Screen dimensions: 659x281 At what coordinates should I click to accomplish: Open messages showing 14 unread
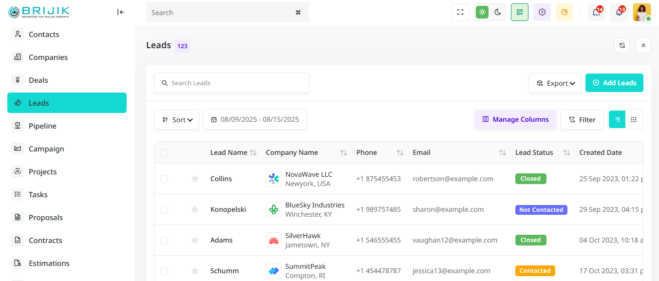click(x=596, y=12)
